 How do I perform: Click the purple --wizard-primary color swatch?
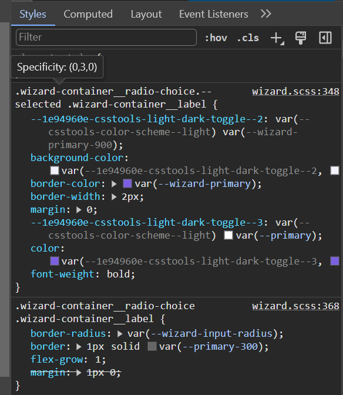[127, 183]
